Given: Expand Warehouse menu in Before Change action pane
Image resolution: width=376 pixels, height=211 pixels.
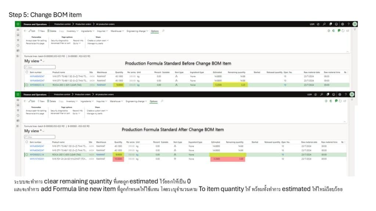Looking at the screenshot, I should point(117,31).
